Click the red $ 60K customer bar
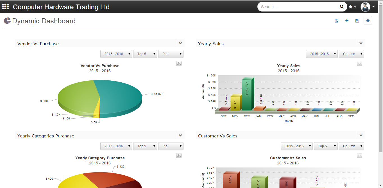383x188 pixels. pos(232,180)
